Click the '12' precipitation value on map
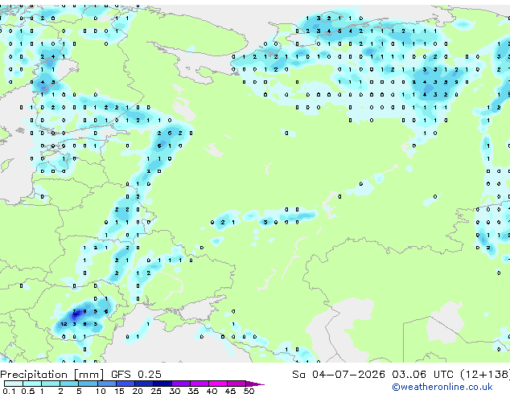The image size is (510, 394). coord(64,324)
